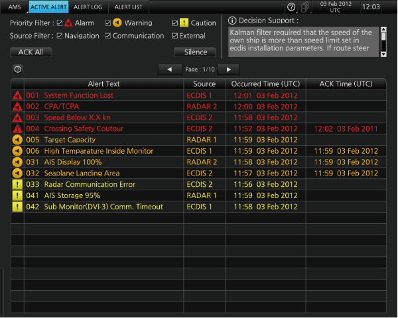Click the ACK All button

click(31, 52)
